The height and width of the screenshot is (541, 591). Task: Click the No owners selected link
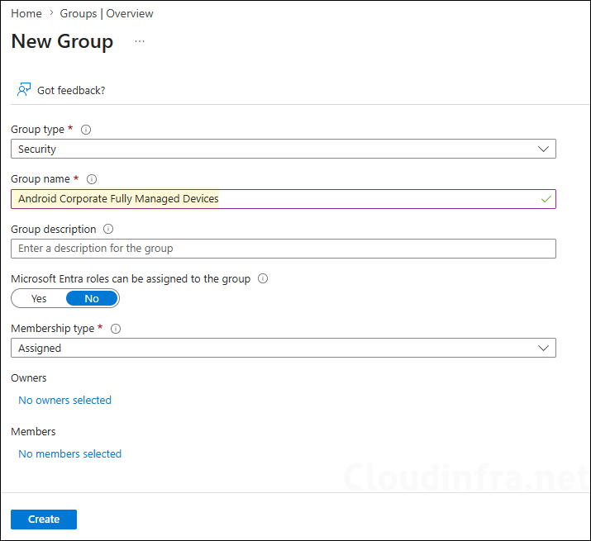click(x=64, y=400)
